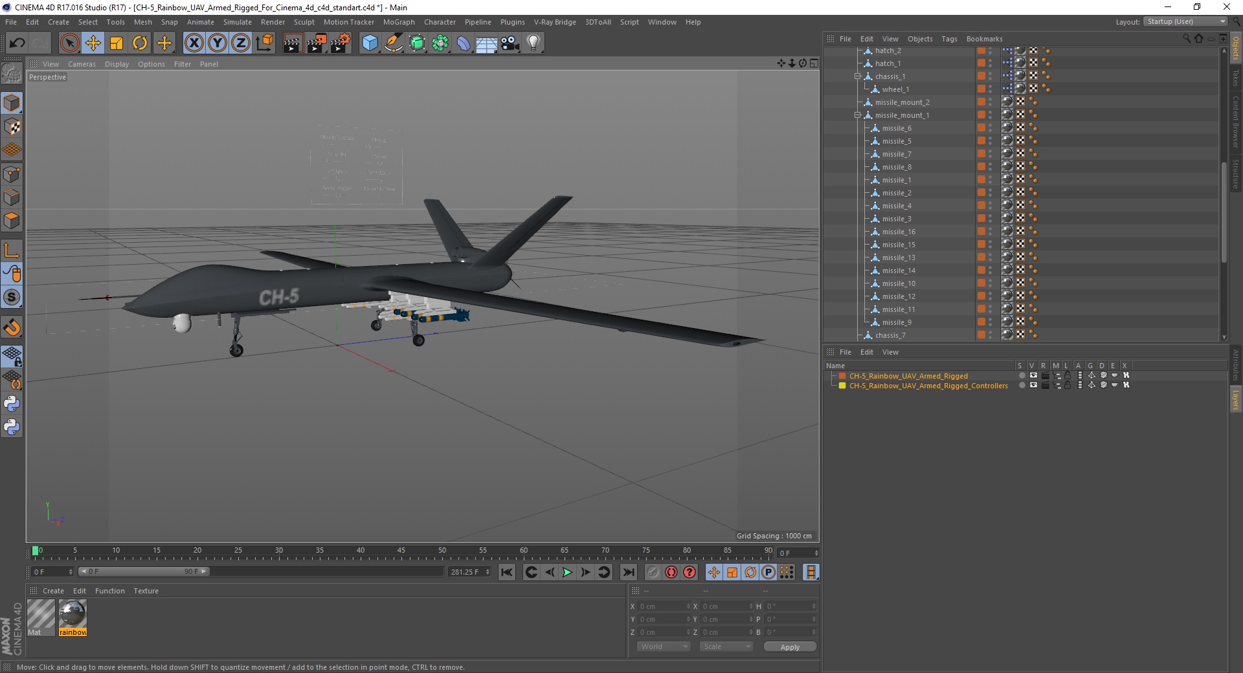Open the Layers side tab
This screenshot has width=1243, height=673.
1236,399
